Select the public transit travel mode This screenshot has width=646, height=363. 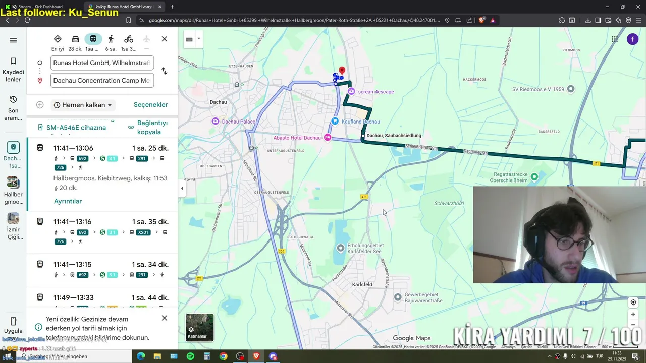click(93, 43)
